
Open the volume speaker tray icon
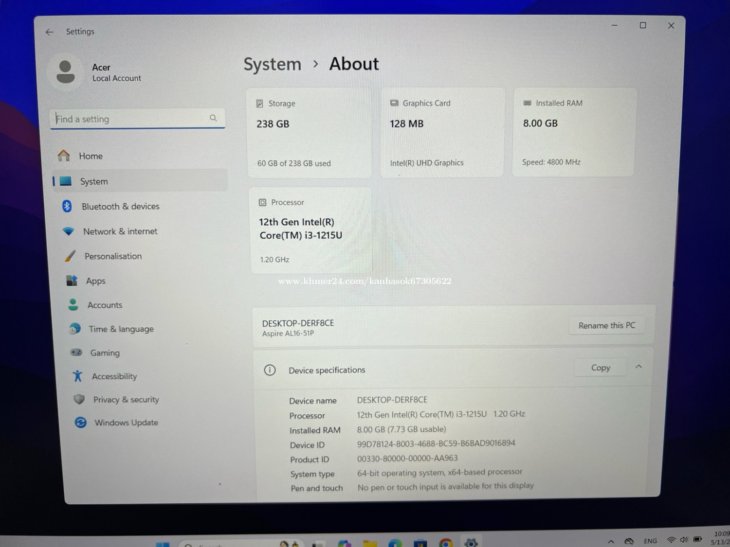tap(684, 540)
